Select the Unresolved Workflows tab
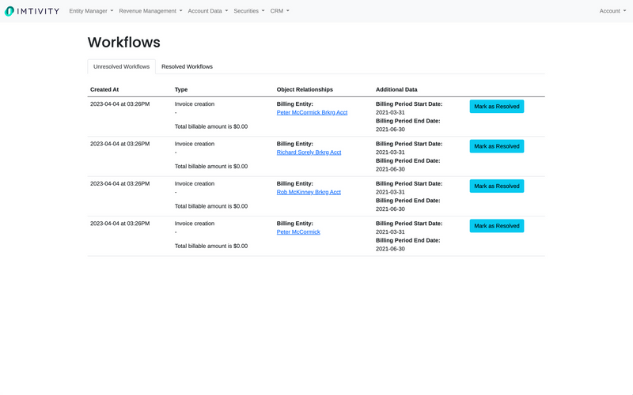Screen dimensions: 633x395 pyautogui.click(x=121, y=66)
